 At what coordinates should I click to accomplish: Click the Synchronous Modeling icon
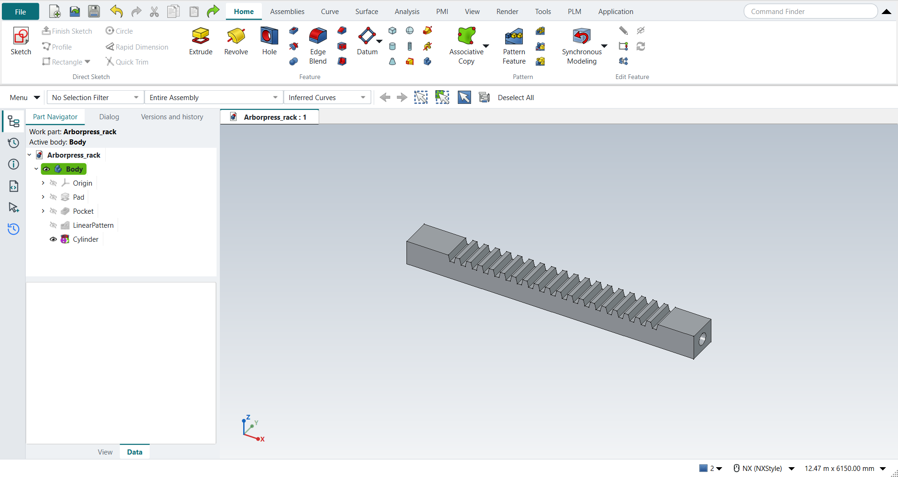581,36
